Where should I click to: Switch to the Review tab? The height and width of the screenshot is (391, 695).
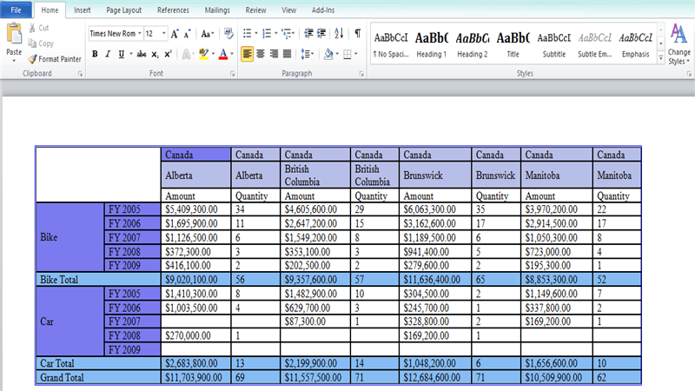[x=255, y=10]
